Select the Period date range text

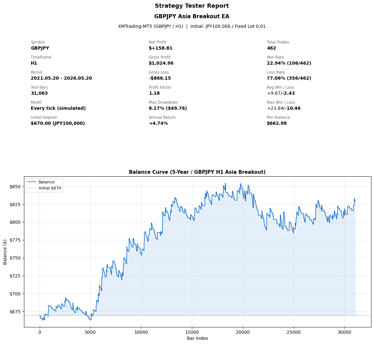[x=61, y=78]
